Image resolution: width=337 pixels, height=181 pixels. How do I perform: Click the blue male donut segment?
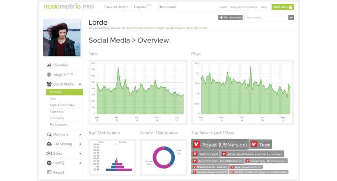tap(172, 156)
